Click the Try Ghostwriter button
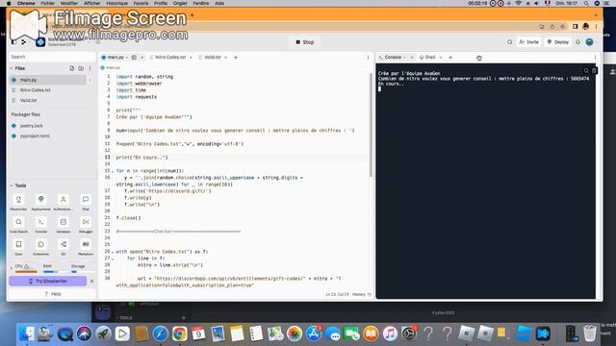This screenshot has width=616, height=346. 47,281
